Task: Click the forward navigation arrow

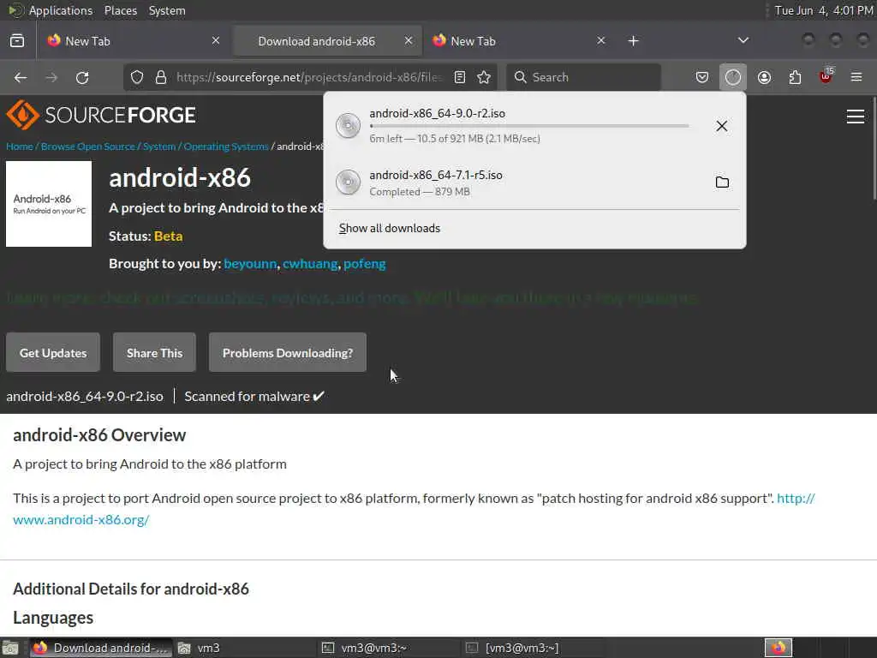Action: (x=51, y=77)
